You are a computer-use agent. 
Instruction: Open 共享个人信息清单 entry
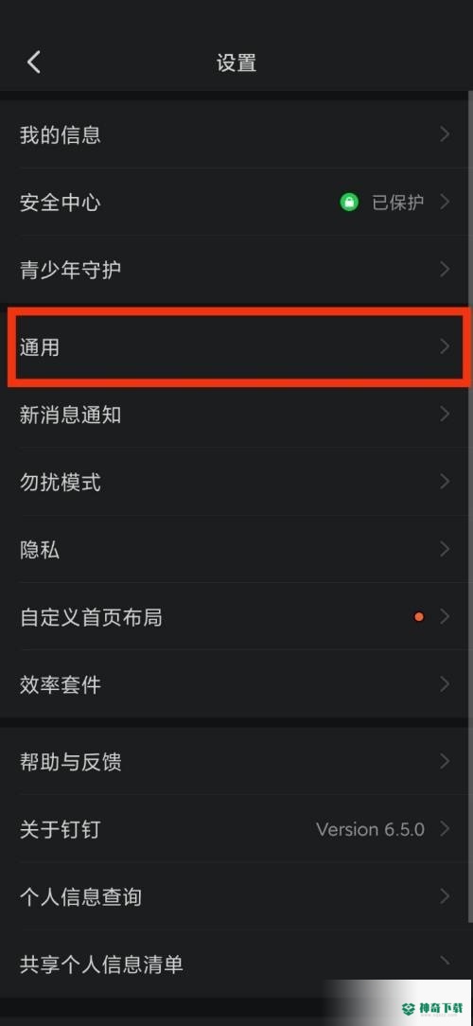point(236,964)
